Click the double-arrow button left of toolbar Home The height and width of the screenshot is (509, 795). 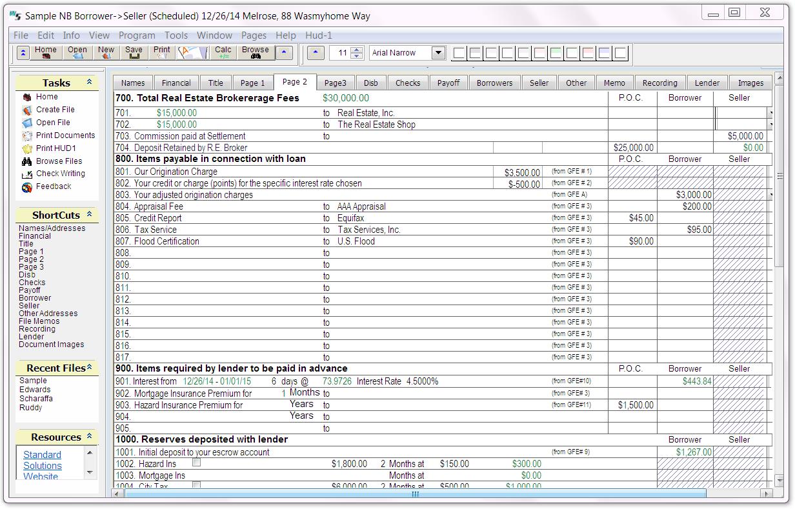[23, 53]
